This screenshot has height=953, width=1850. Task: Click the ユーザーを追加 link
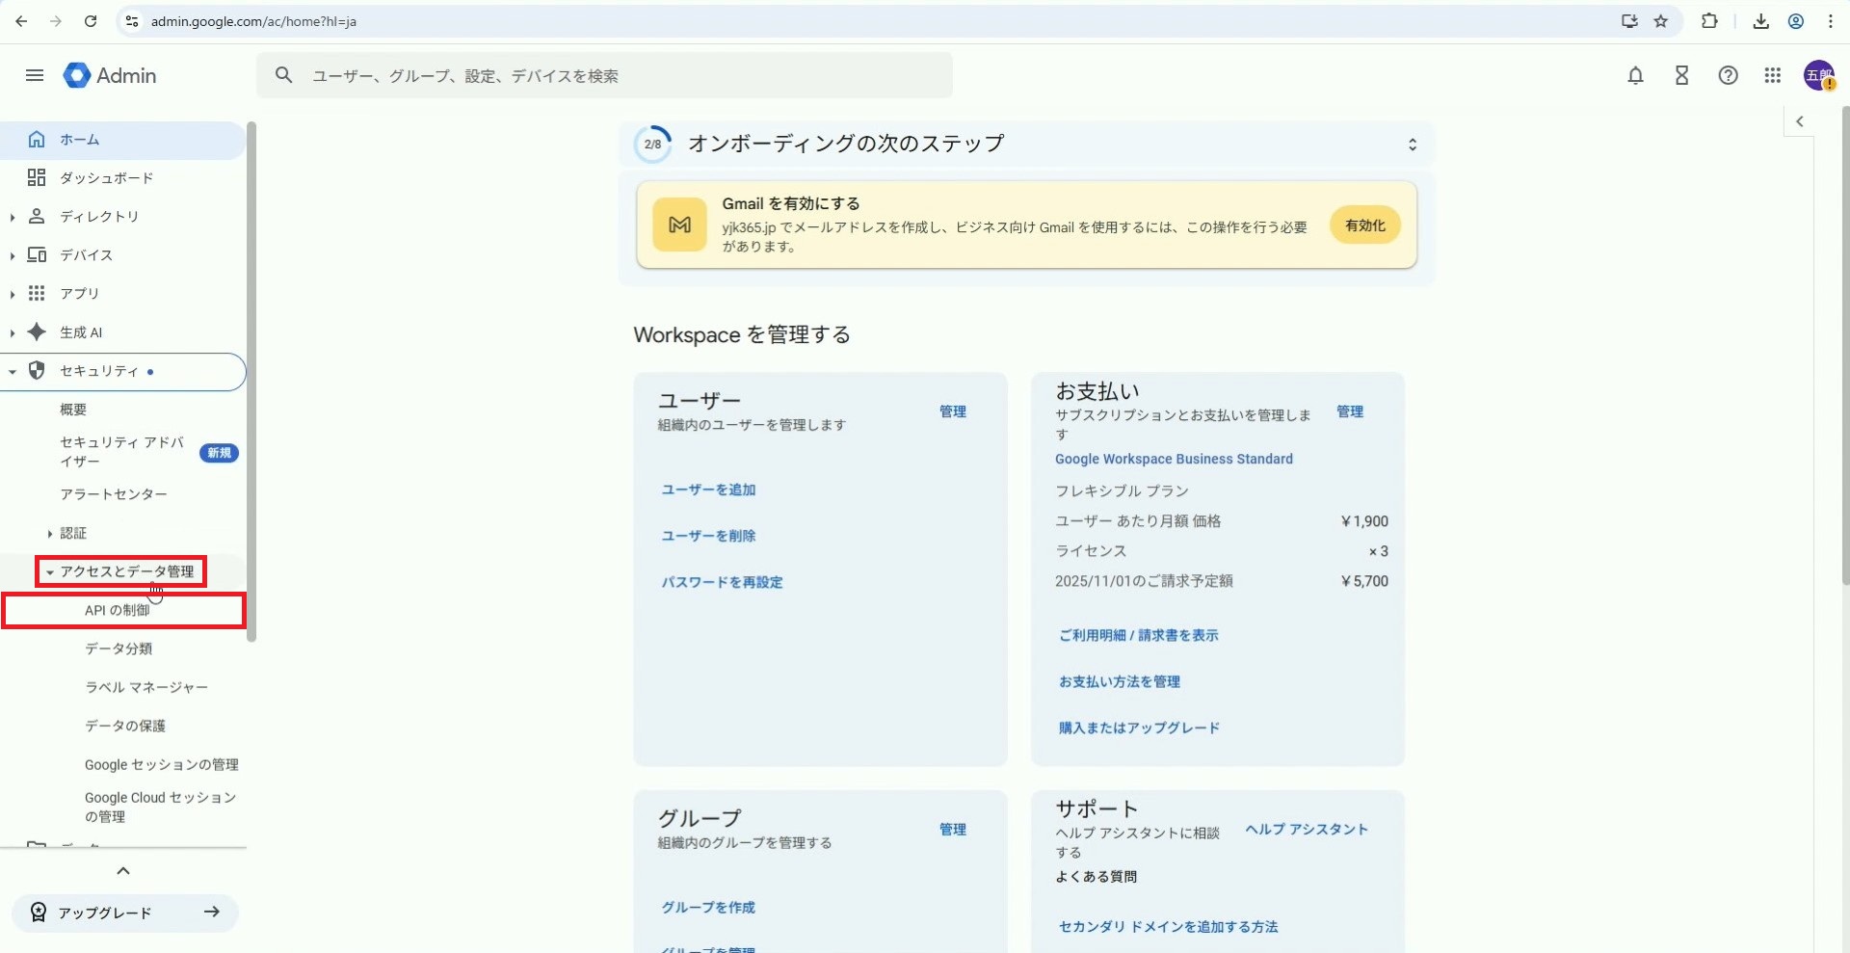708,490
